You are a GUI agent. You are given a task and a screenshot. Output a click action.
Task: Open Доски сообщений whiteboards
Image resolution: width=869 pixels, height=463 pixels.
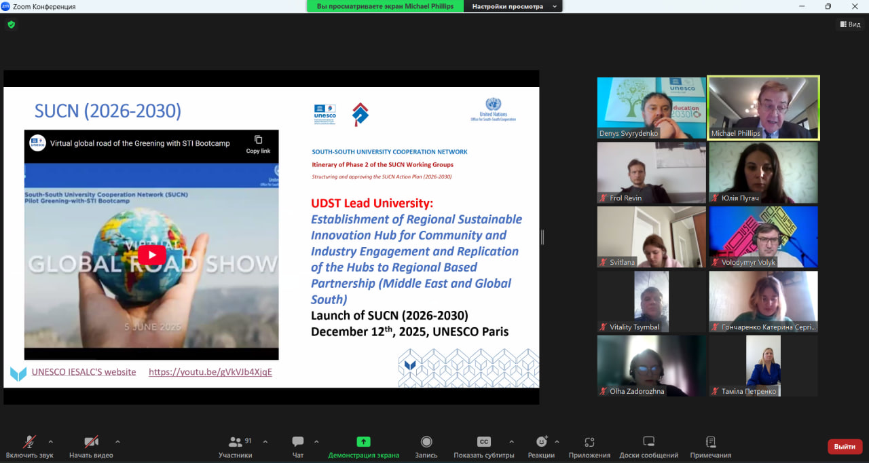[x=648, y=442]
